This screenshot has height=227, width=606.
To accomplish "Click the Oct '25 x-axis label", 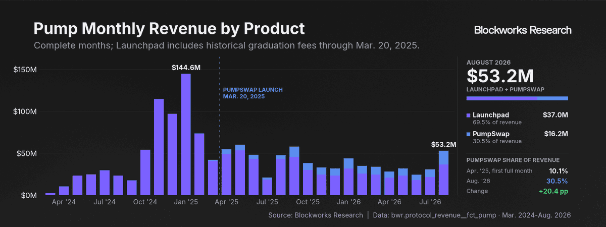I will click(x=308, y=202).
